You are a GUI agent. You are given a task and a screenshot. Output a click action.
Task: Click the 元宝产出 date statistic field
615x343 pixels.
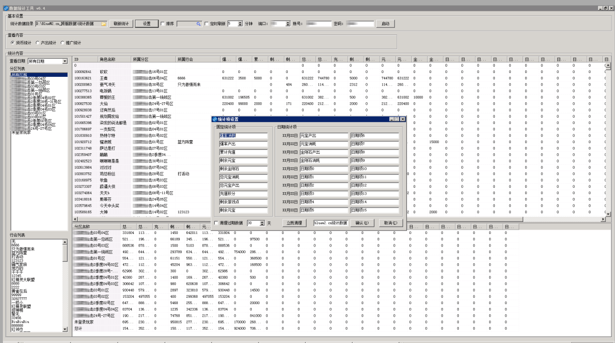click(323, 136)
